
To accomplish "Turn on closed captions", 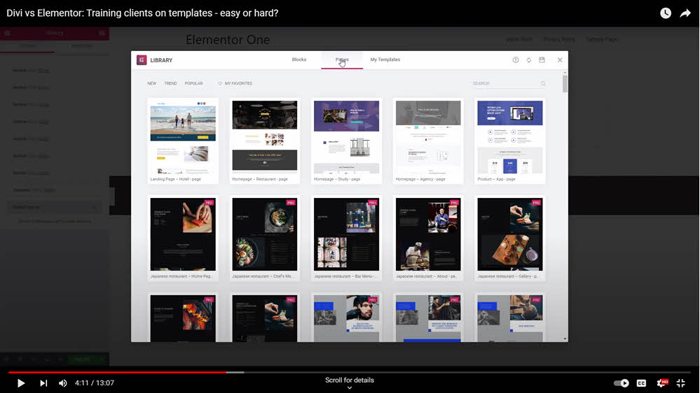I will pos(641,383).
